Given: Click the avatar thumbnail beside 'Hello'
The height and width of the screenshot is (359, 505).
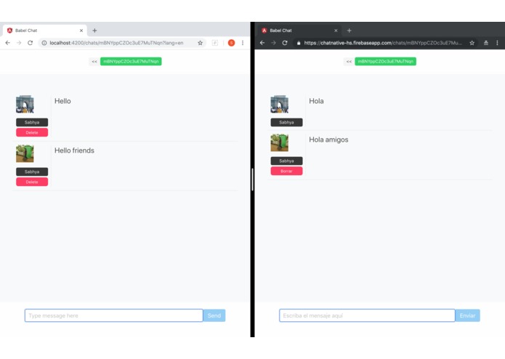Looking at the screenshot, I should click(x=25, y=105).
